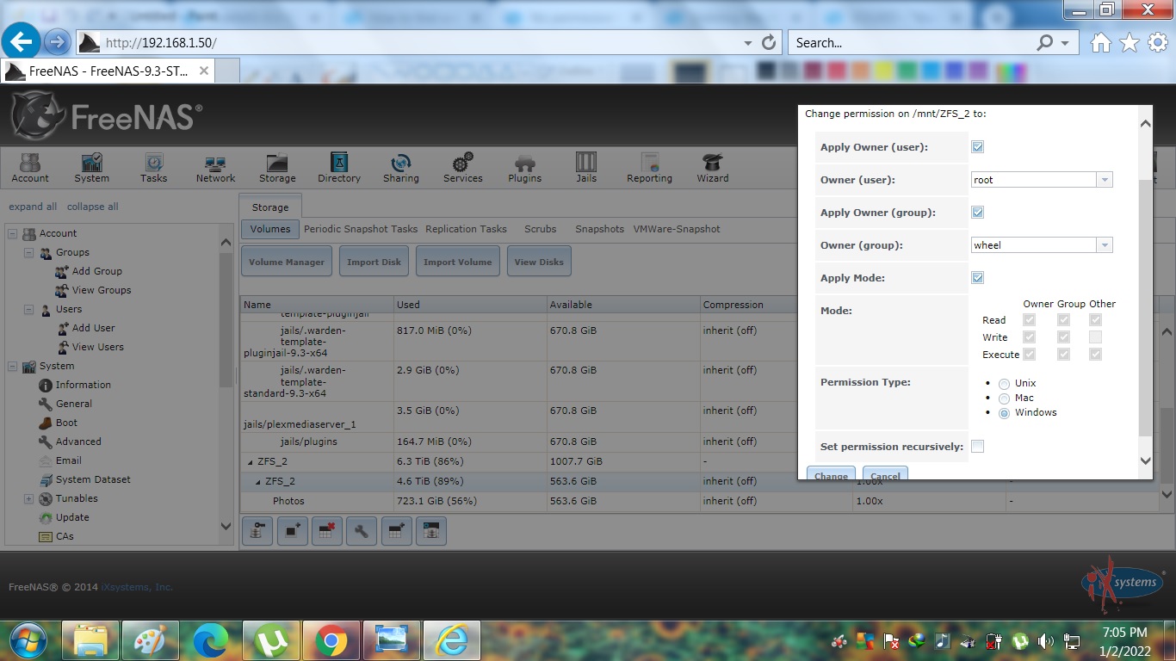Open the Storage toolbar icon

277,168
